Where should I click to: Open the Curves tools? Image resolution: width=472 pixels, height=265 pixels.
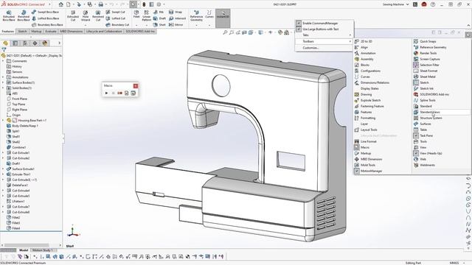(x=209, y=14)
